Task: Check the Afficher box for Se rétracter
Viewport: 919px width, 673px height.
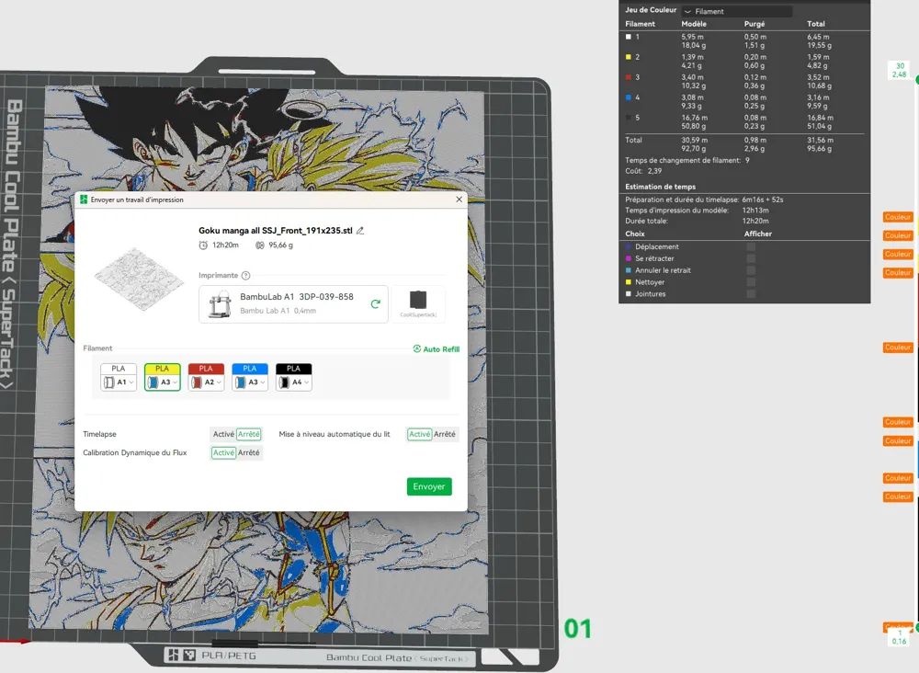Action: (x=751, y=258)
